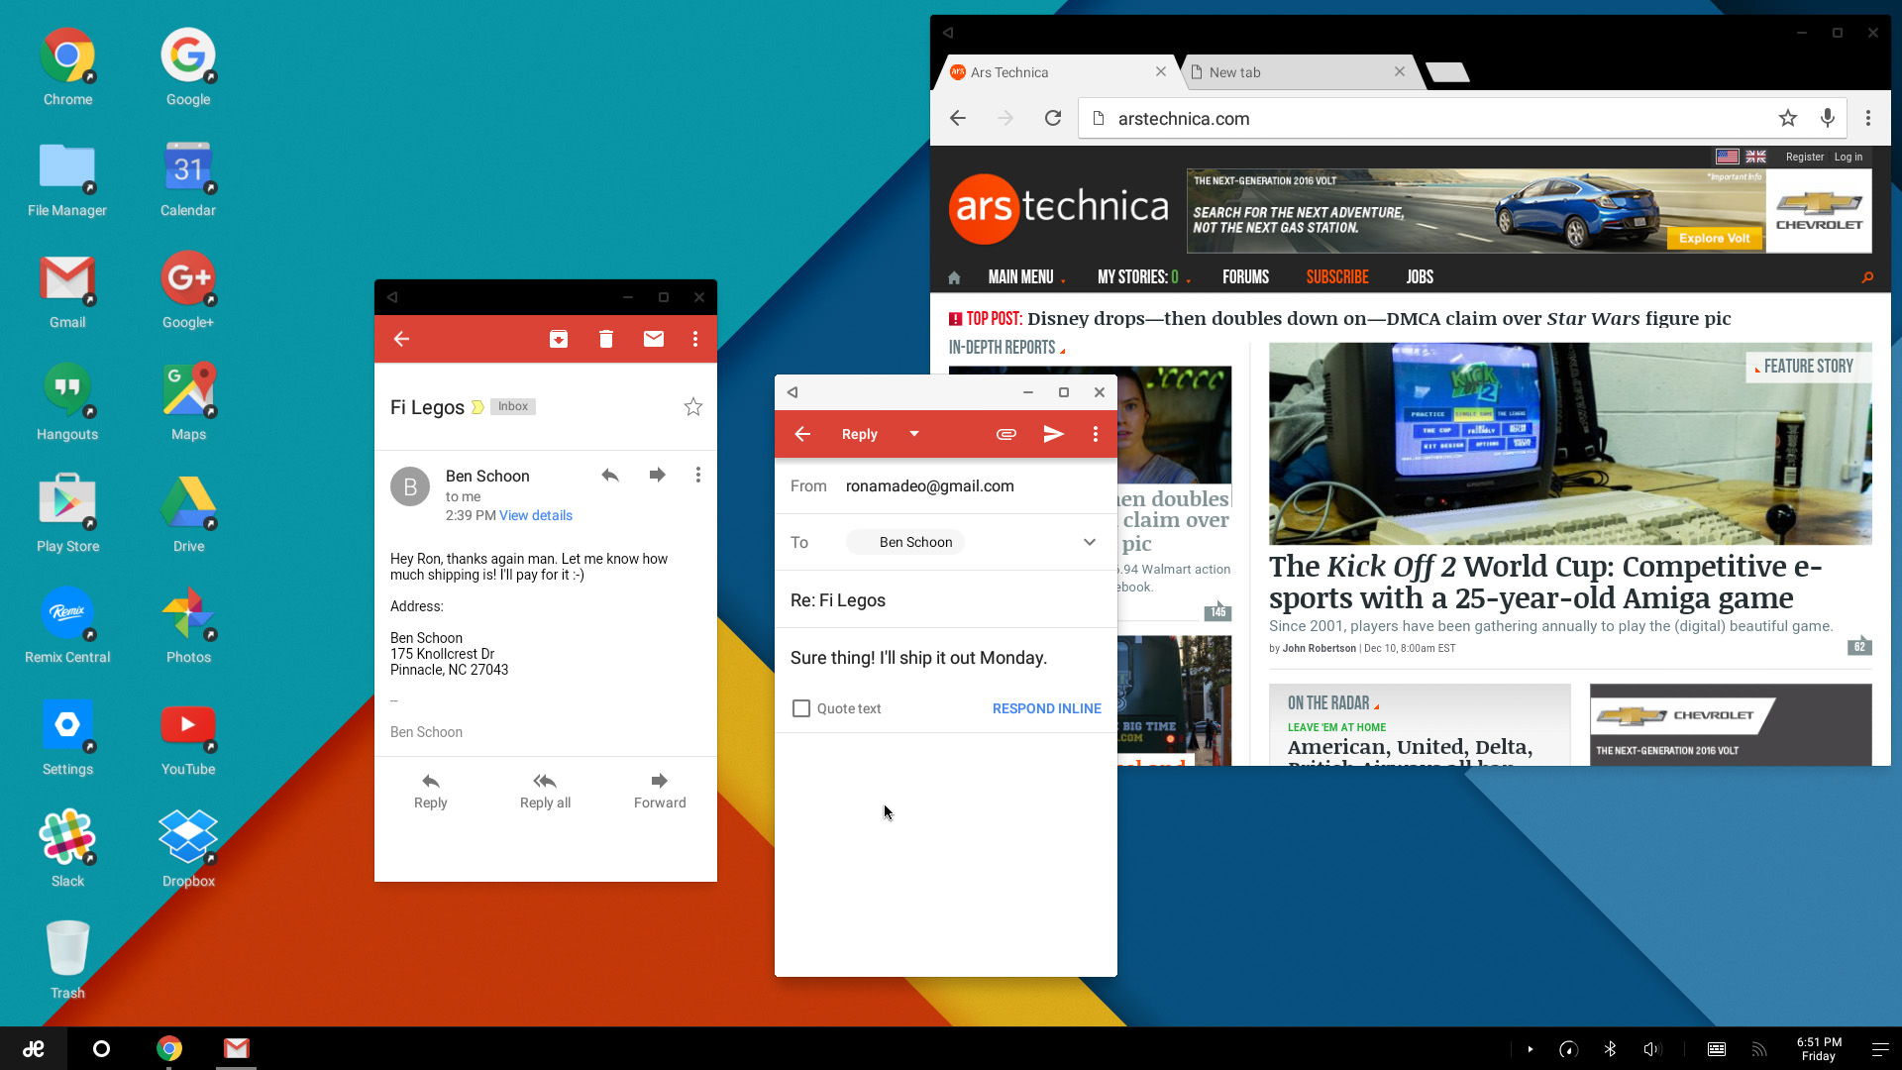The width and height of the screenshot is (1902, 1070).
Task: Click the delete/trash icon in Gmail toolbar
Action: click(x=605, y=339)
